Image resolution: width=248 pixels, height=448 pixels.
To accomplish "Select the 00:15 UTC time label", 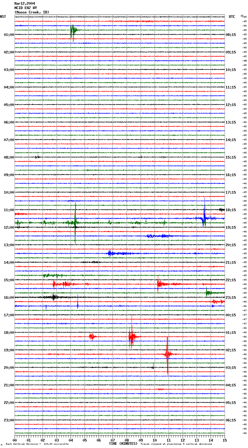I will tap(231, 315).
